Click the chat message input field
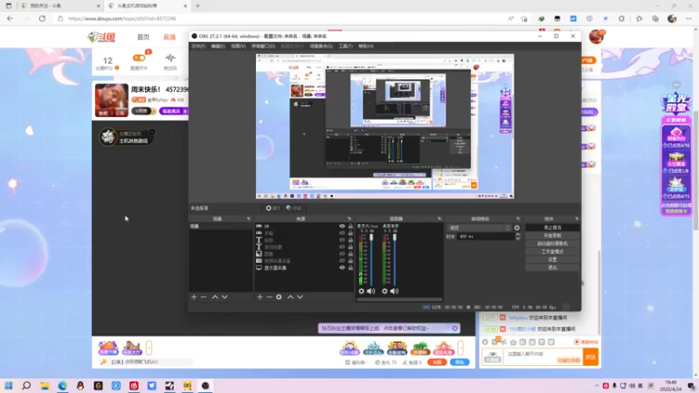The height and width of the screenshot is (393, 699). (543, 357)
